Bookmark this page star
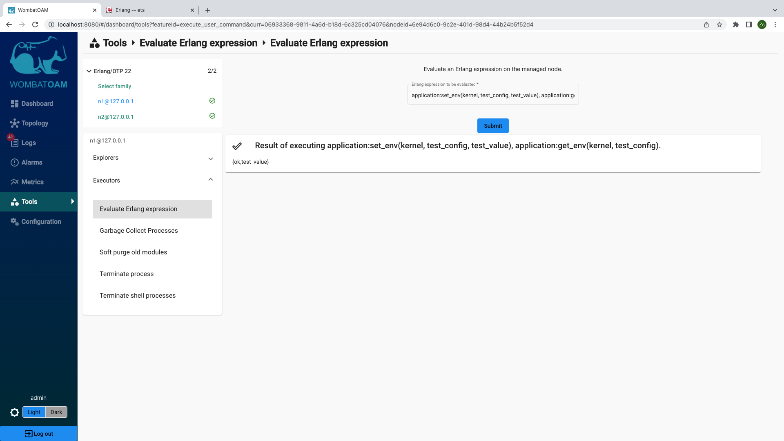 click(x=719, y=24)
